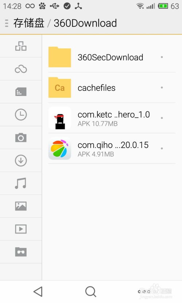Open the pictures category icon
The width and height of the screenshot is (182, 303).
21,206
